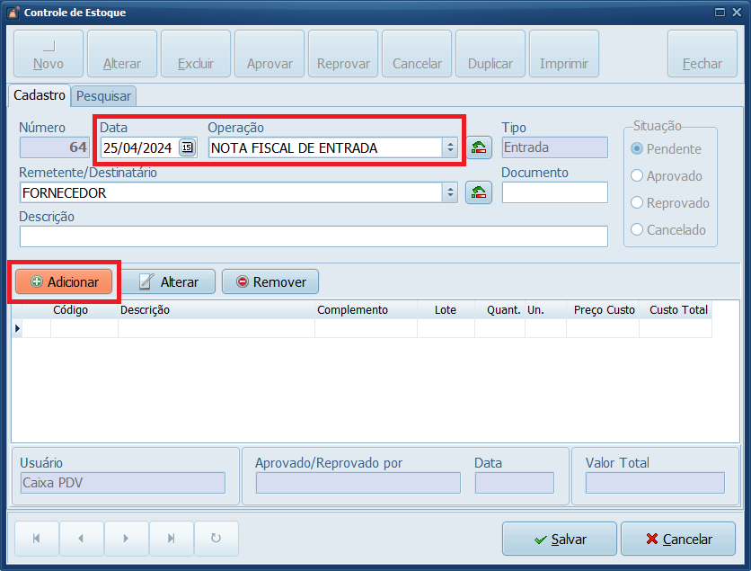The width and height of the screenshot is (751, 571).
Task: Click the lookup icon next to Remetente/Destinatário
Action: pyautogui.click(x=479, y=192)
